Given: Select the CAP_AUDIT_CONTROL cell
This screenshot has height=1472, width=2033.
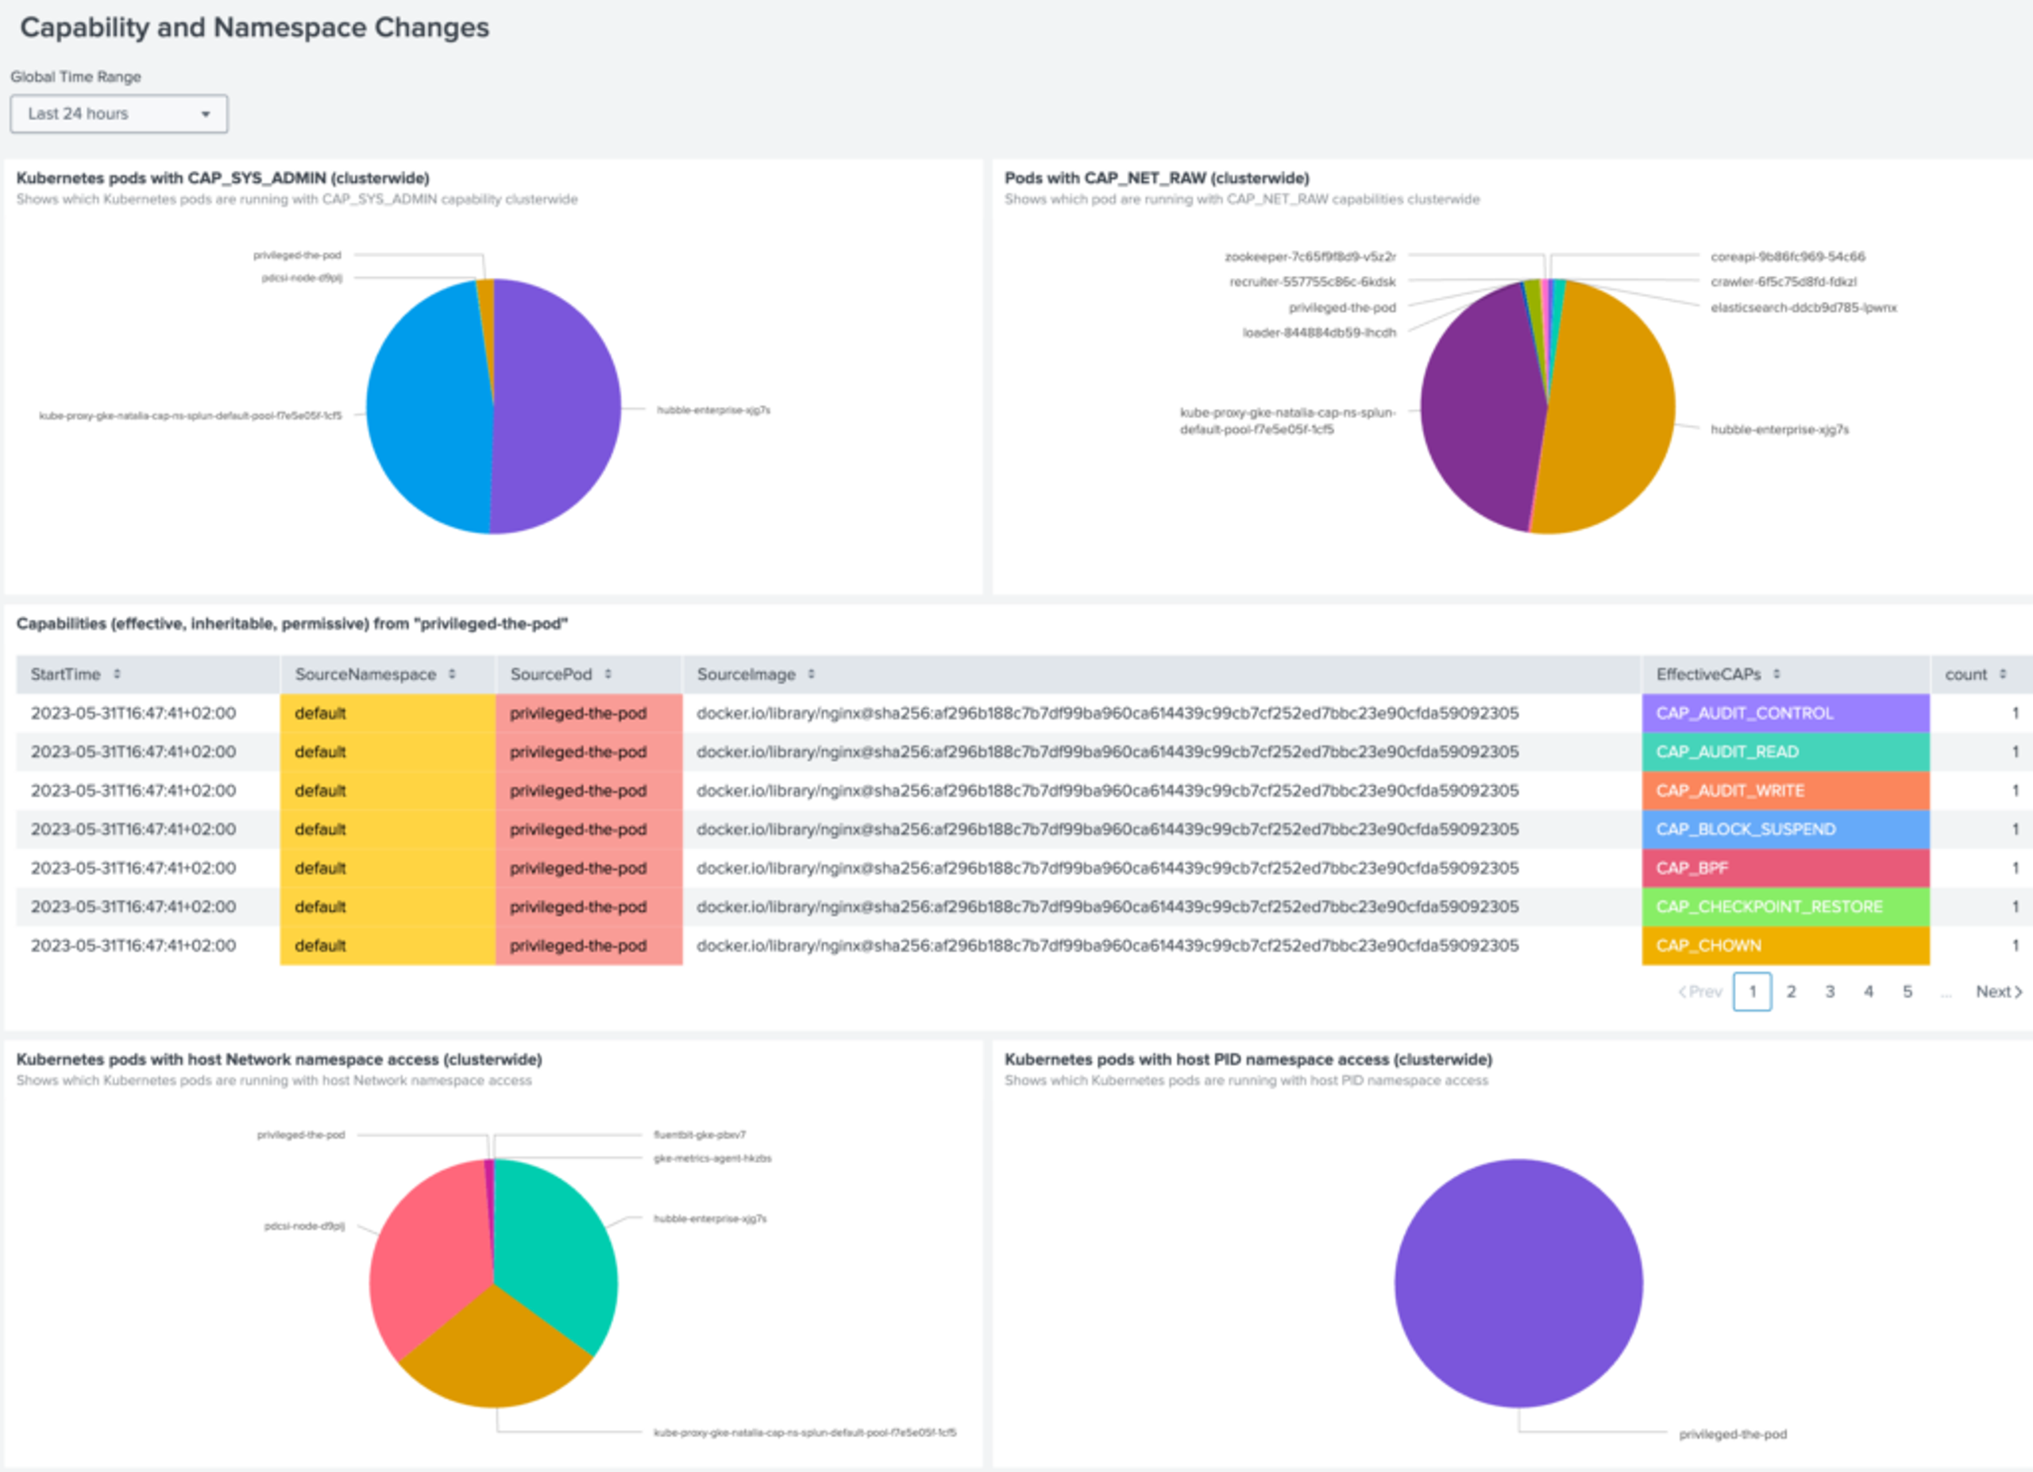Looking at the screenshot, I should (x=1784, y=713).
